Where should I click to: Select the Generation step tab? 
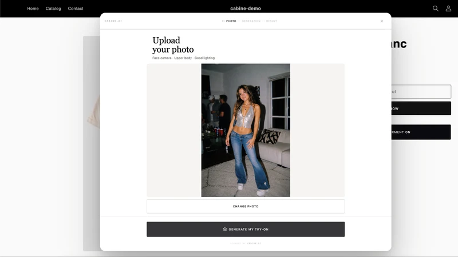[x=251, y=21]
